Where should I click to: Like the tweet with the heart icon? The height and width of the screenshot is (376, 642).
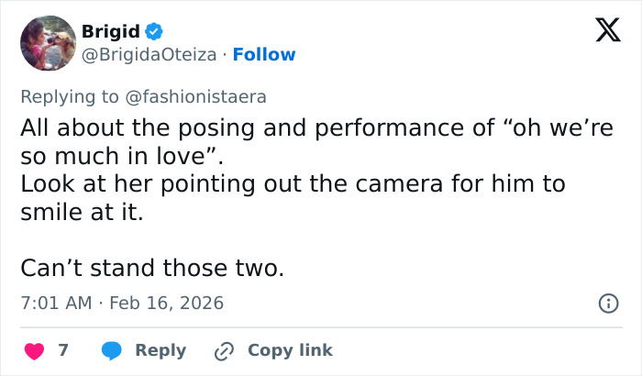click(x=34, y=350)
